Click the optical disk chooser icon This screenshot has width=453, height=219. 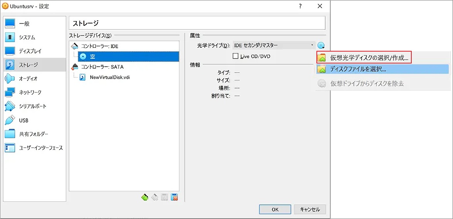(x=321, y=45)
